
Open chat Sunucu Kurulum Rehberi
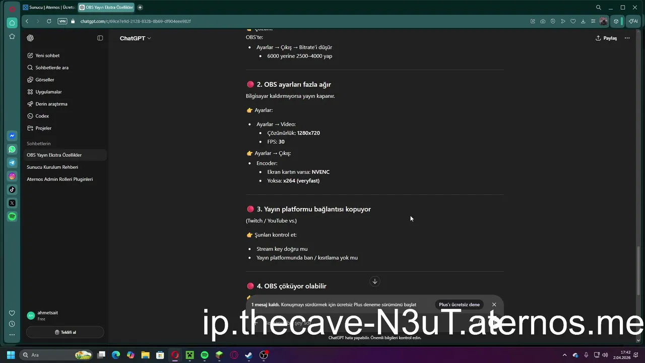point(66,167)
